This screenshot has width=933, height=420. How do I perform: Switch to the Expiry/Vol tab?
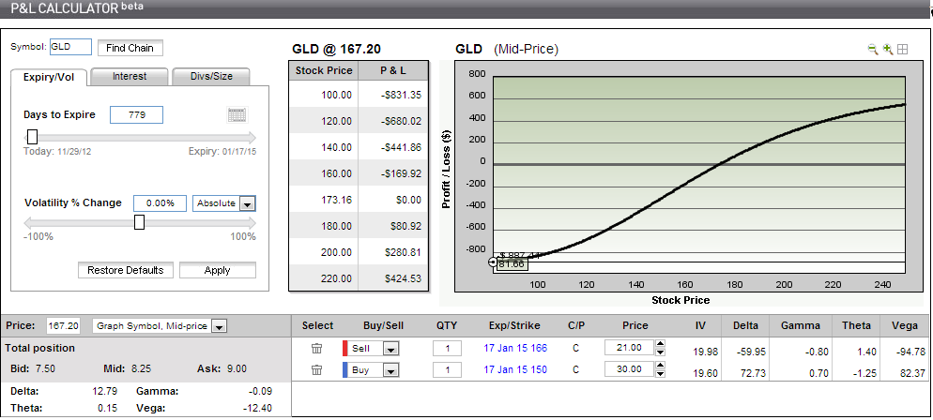(x=49, y=77)
